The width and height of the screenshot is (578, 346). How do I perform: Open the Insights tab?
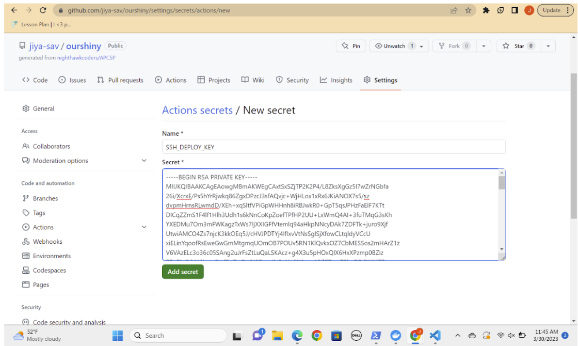(x=336, y=80)
